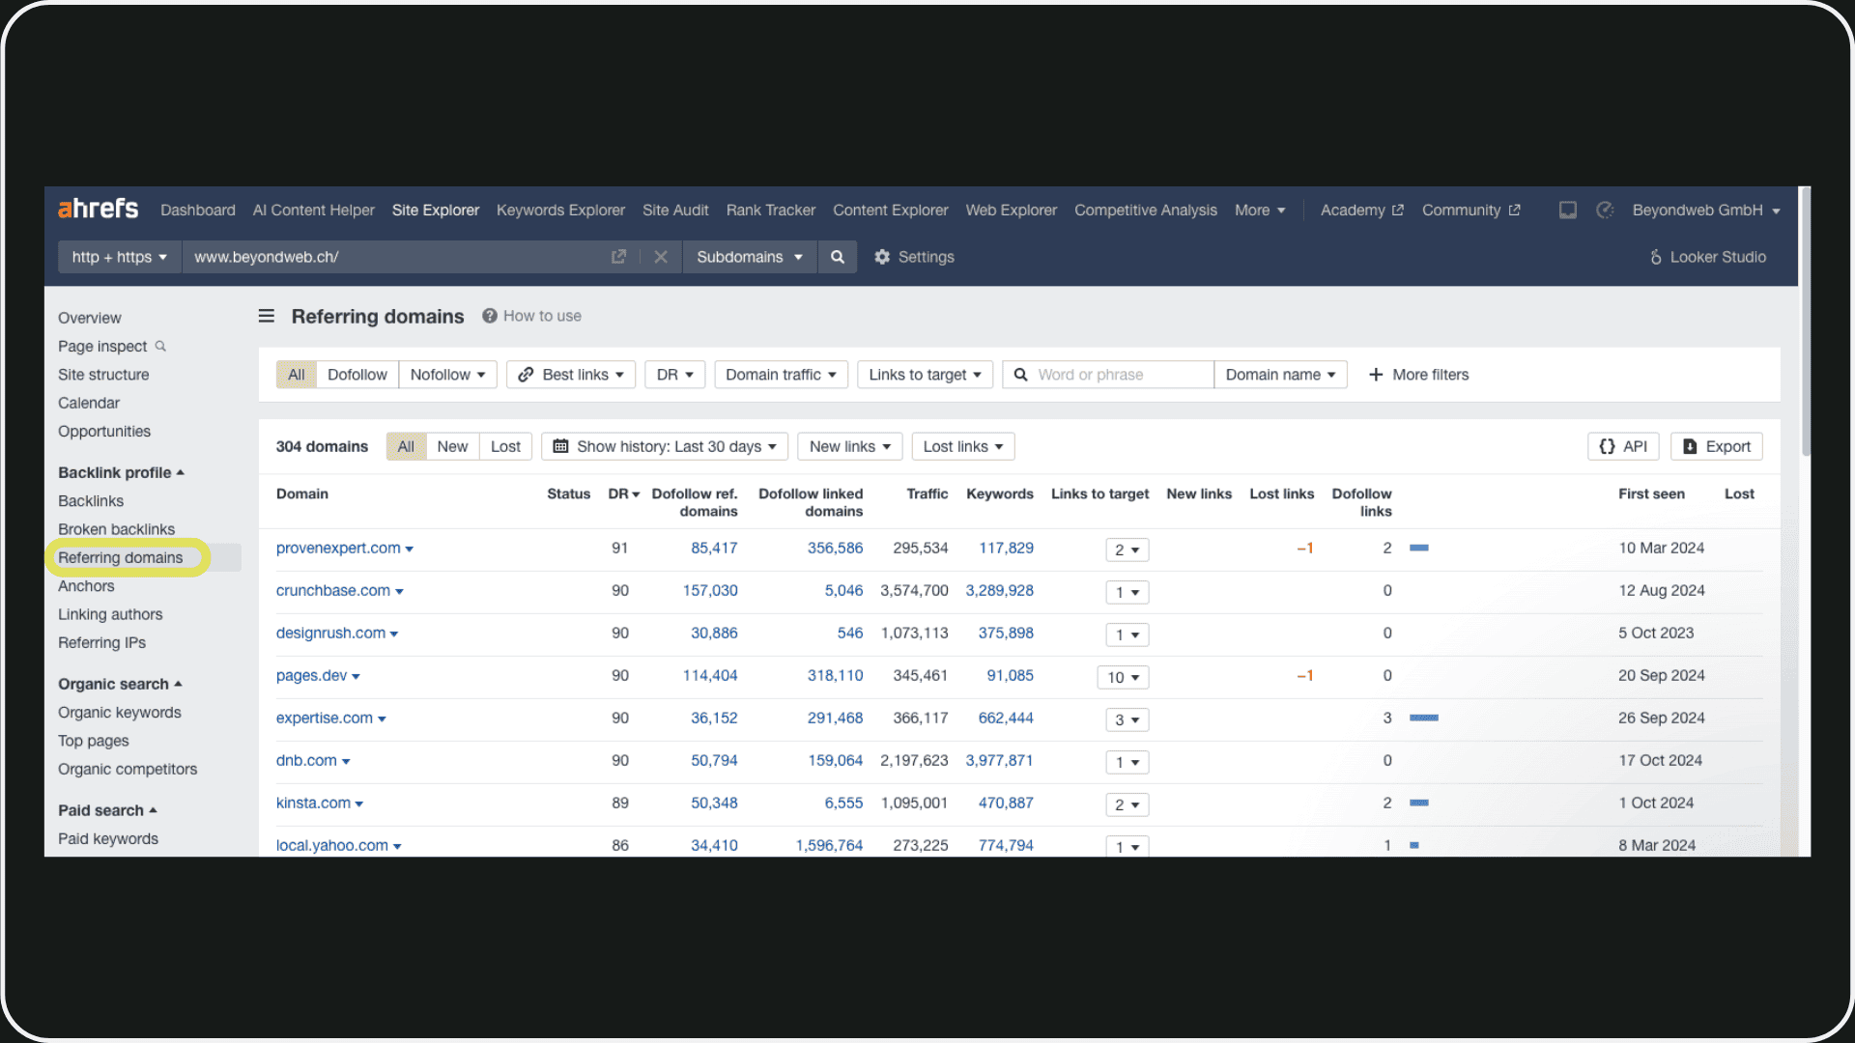This screenshot has height=1043, width=1855.
Task: Open the Nofollow filter dropdown
Action: pos(447,375)
